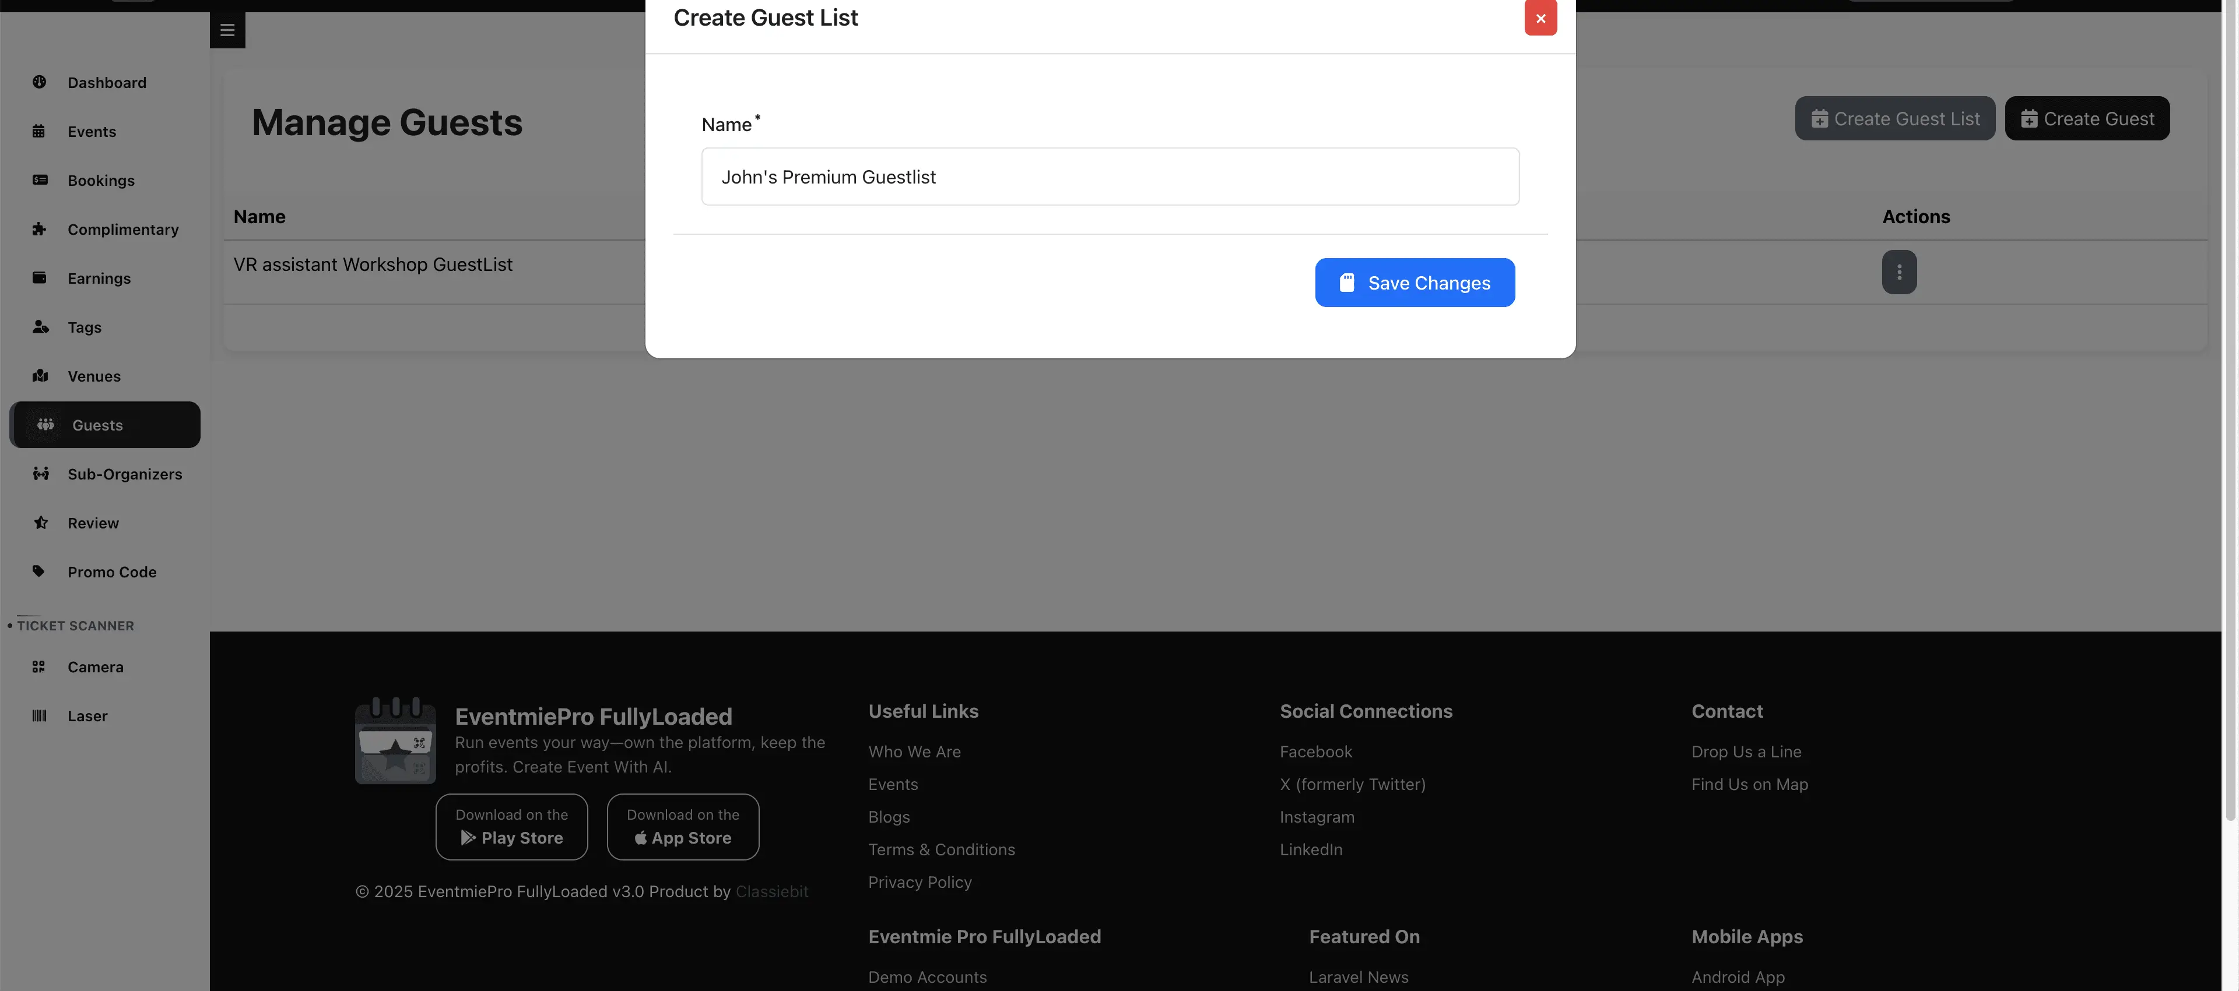Click Download on the Play Store badge
The width and height of the screenshot is (2239, 991).
pyautogui.click(x=511, y=826)
